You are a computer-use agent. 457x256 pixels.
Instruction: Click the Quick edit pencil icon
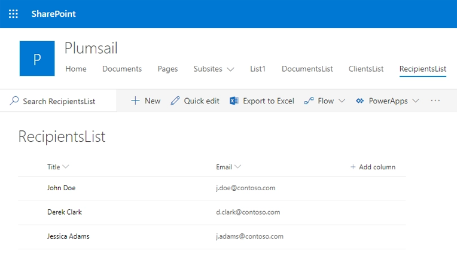(x=175, y=101)
